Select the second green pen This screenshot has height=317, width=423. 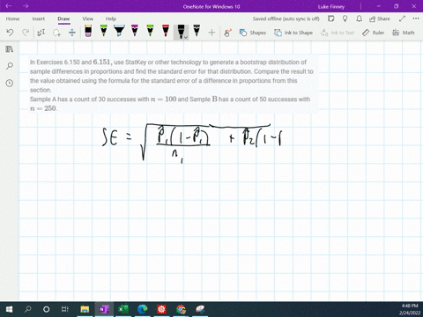pyautogui.click(x=150, y=31)
